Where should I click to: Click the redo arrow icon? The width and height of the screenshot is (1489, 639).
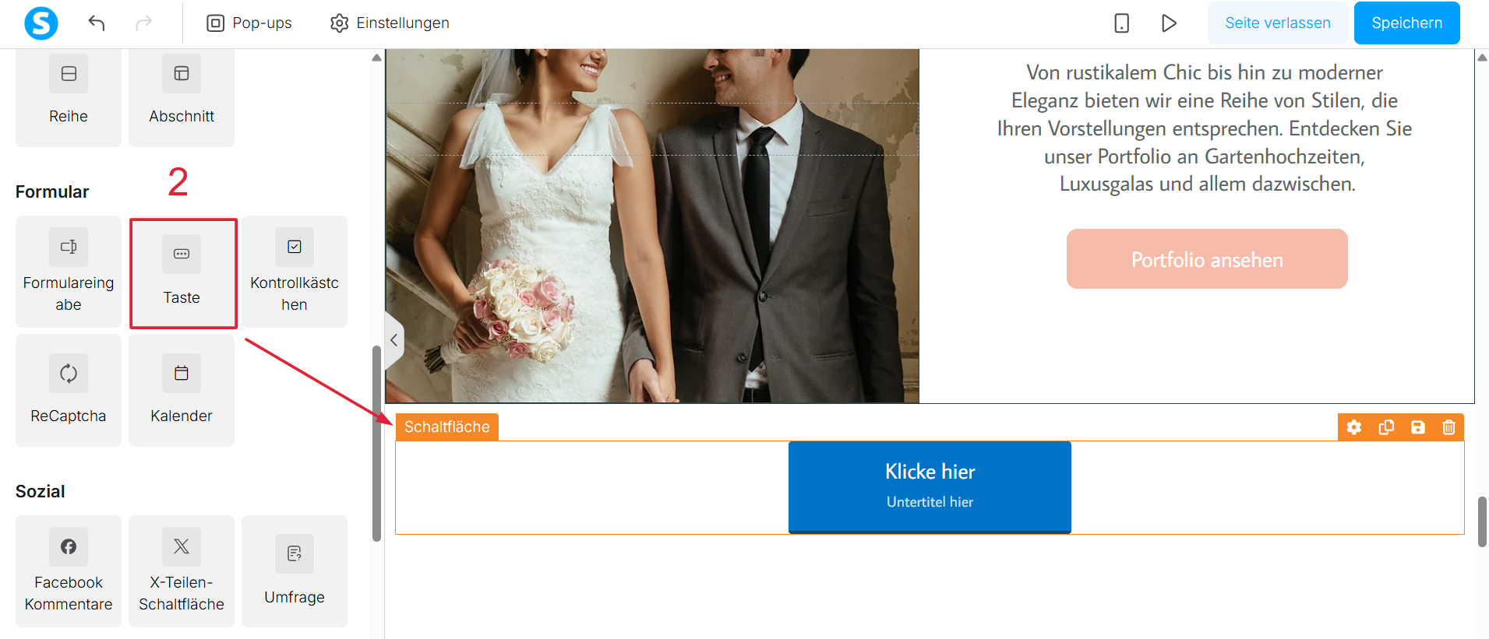tap(143, 23)
